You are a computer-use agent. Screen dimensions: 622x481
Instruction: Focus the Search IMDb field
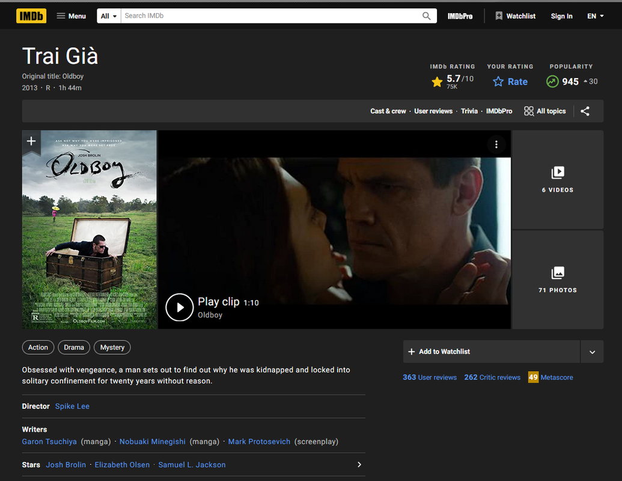pos(271,16)
